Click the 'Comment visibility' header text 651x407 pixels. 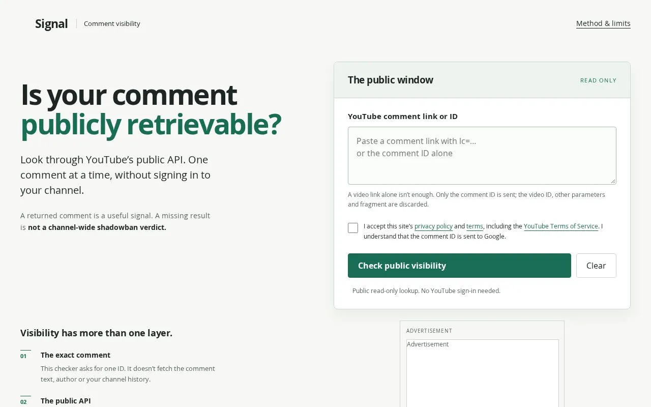[112, 23]
